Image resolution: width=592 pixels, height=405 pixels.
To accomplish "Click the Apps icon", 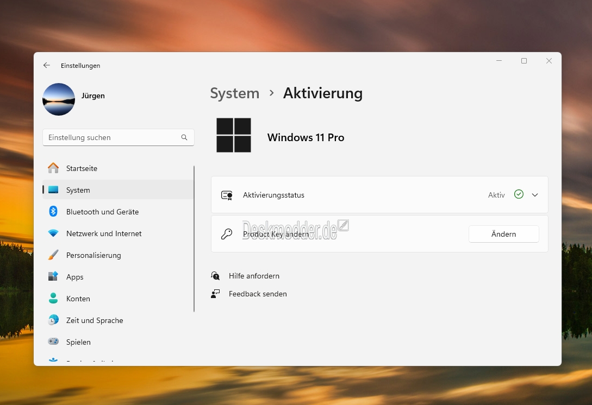I will [53, 276].
